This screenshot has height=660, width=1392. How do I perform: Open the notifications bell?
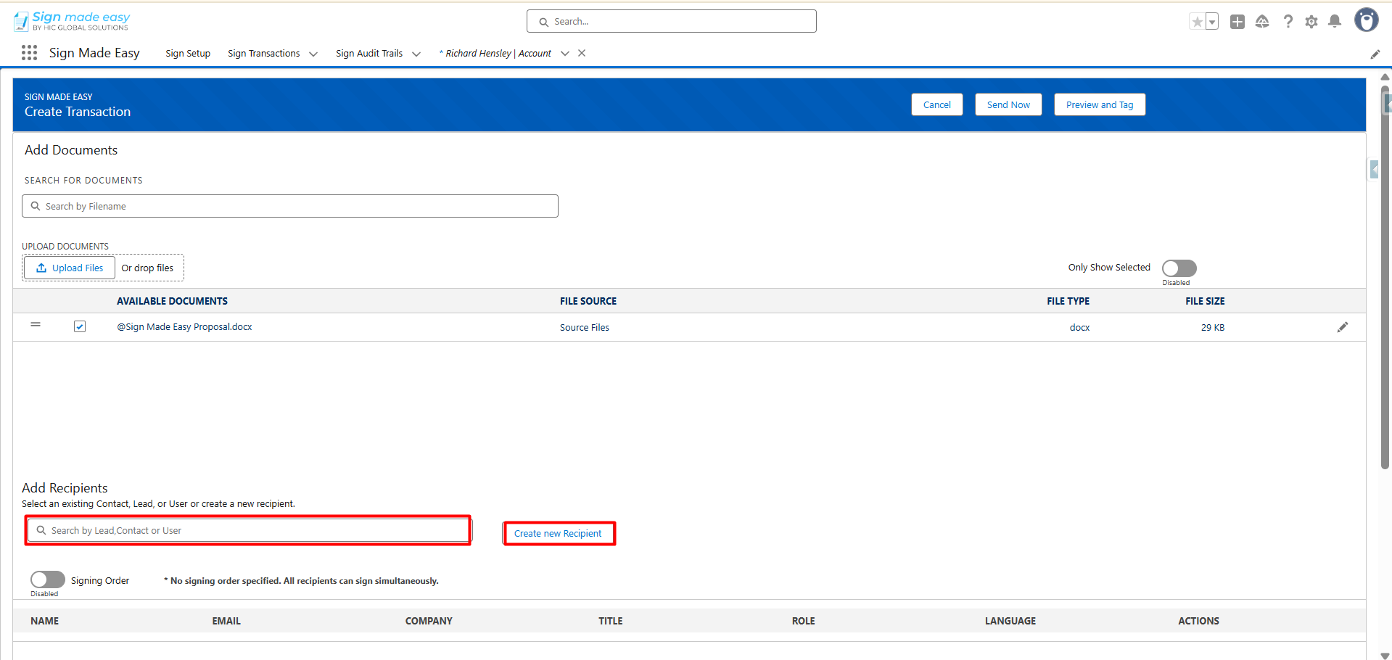(x=1335, y=22)
